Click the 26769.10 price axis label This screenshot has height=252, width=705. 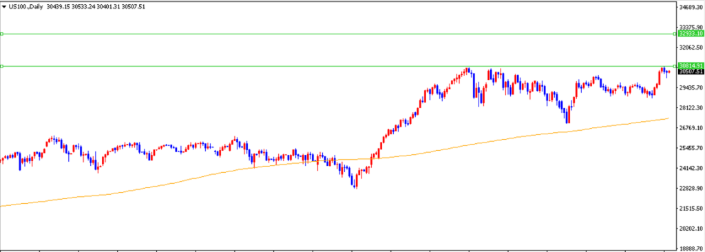point(691,128)
